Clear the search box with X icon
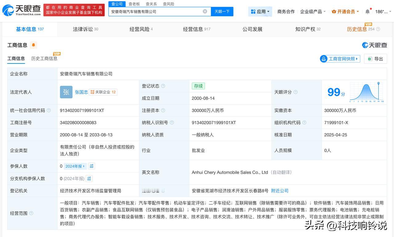This screenshot has height=237, width=394. tap(205, 11)
